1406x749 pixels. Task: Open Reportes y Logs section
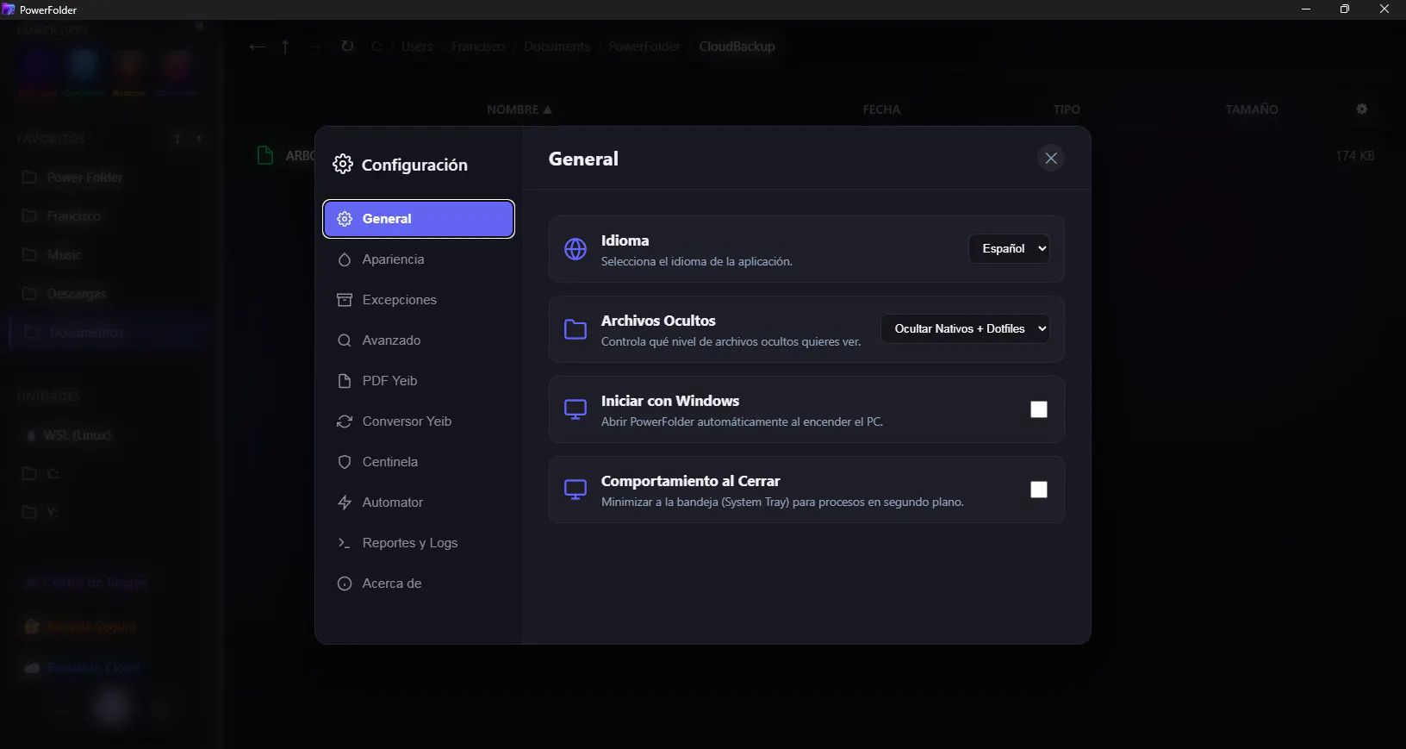tap(419, 543)
